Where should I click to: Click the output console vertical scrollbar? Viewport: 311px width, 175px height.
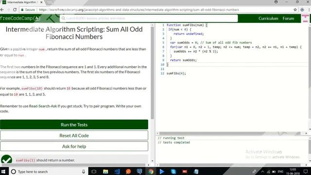click(x=310, y=147)
